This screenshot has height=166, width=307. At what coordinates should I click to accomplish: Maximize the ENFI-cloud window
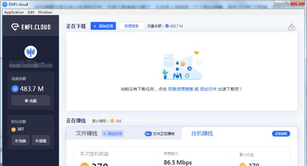click(287, 3)
